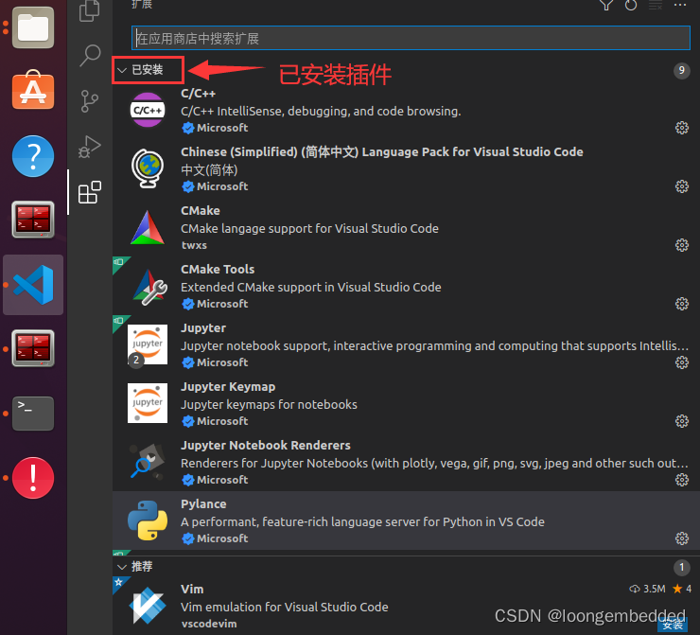700x635 pixels.
Task: Select the Vim recommended extension title
Action: click(192, 589)
